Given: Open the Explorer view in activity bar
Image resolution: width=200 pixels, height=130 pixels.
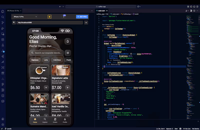Looking at the screenshot, I should [x=3, y=11].
